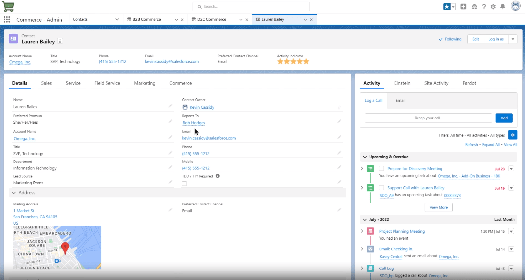Click the Expand All link

click(491, 145)
